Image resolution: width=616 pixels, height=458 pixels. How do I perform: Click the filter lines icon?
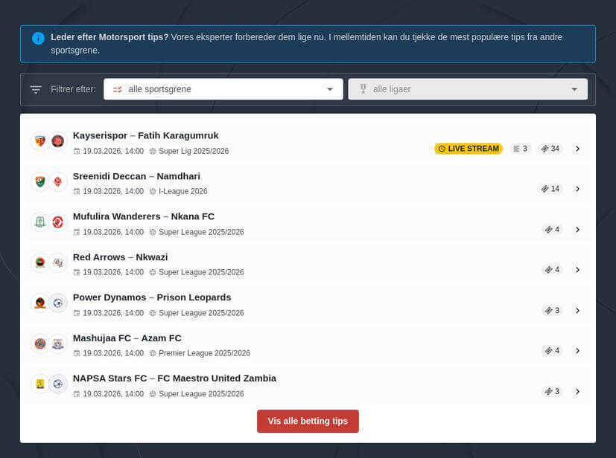click(36, 89)
